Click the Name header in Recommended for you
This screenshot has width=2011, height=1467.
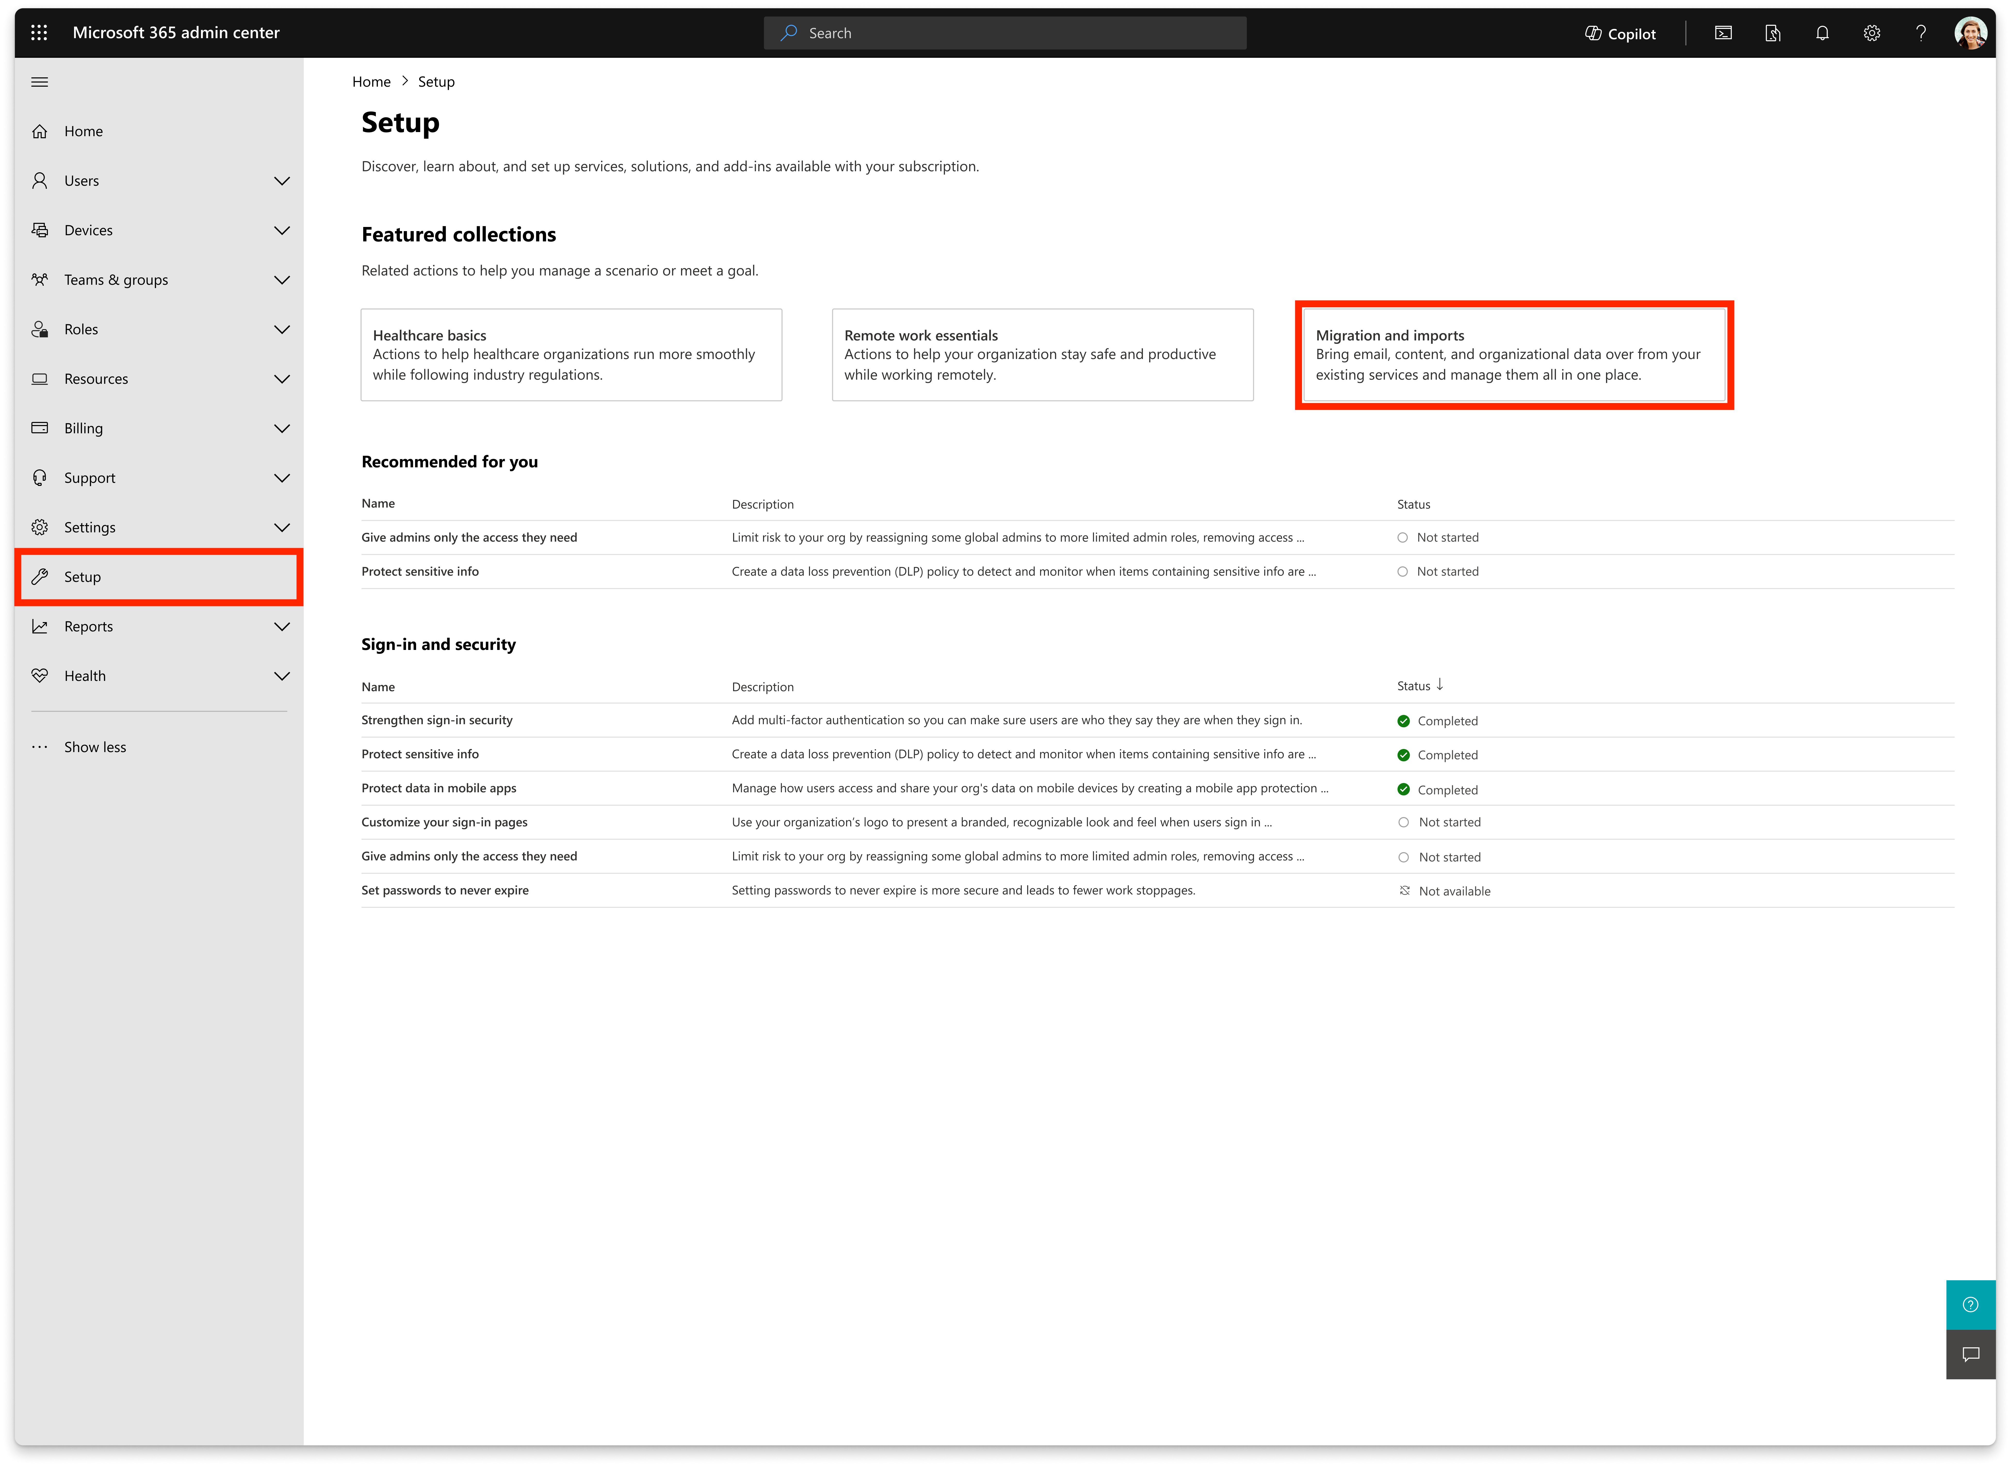pyautogui.click(x=378, y=503)
